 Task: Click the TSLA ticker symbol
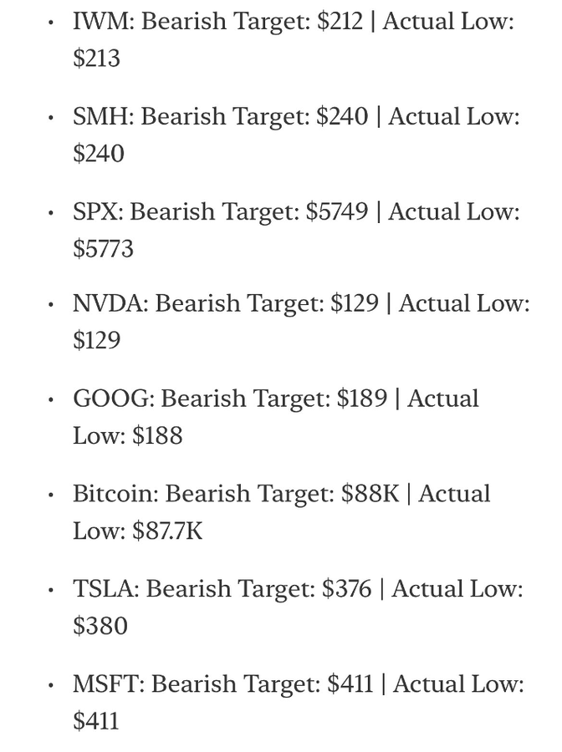[105, 588]
